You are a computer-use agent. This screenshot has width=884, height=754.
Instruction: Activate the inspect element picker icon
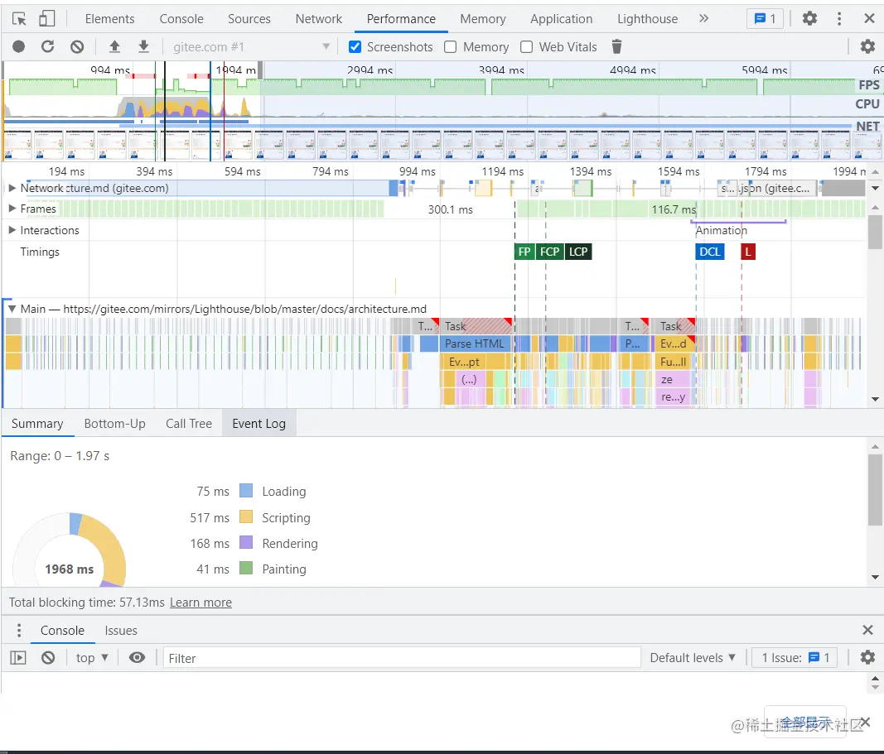tap(19, 18)
